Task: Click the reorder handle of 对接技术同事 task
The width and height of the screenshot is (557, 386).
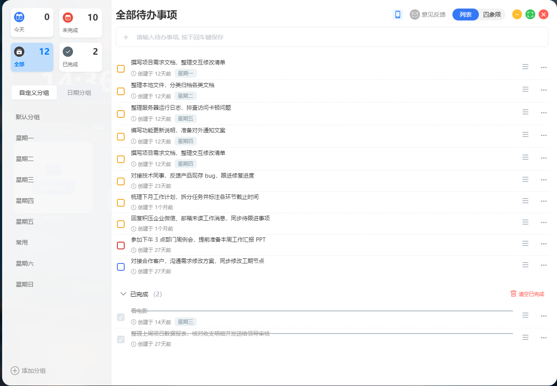Action: click(525, 179)
